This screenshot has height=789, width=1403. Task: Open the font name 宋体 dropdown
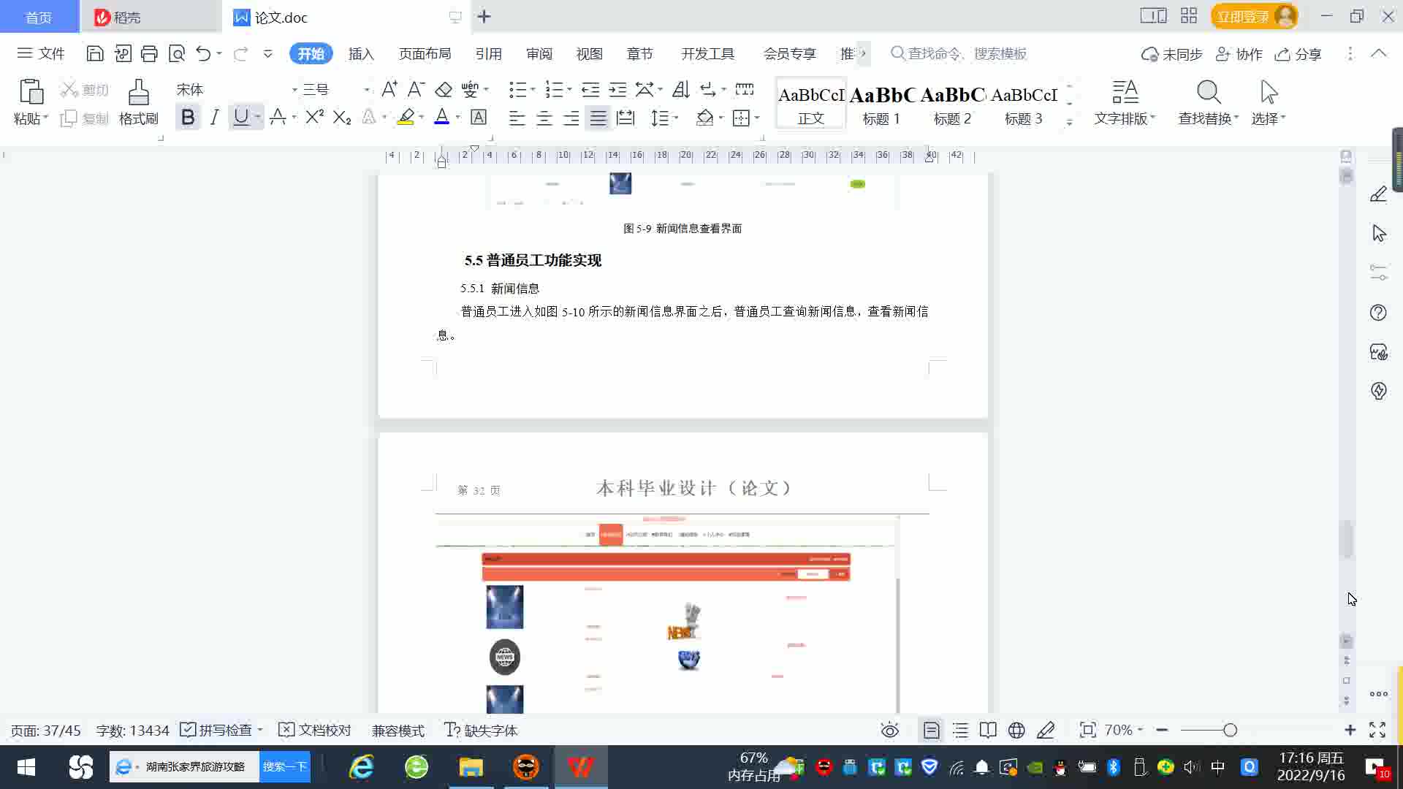pyautogui.click(x=294, y=90)
